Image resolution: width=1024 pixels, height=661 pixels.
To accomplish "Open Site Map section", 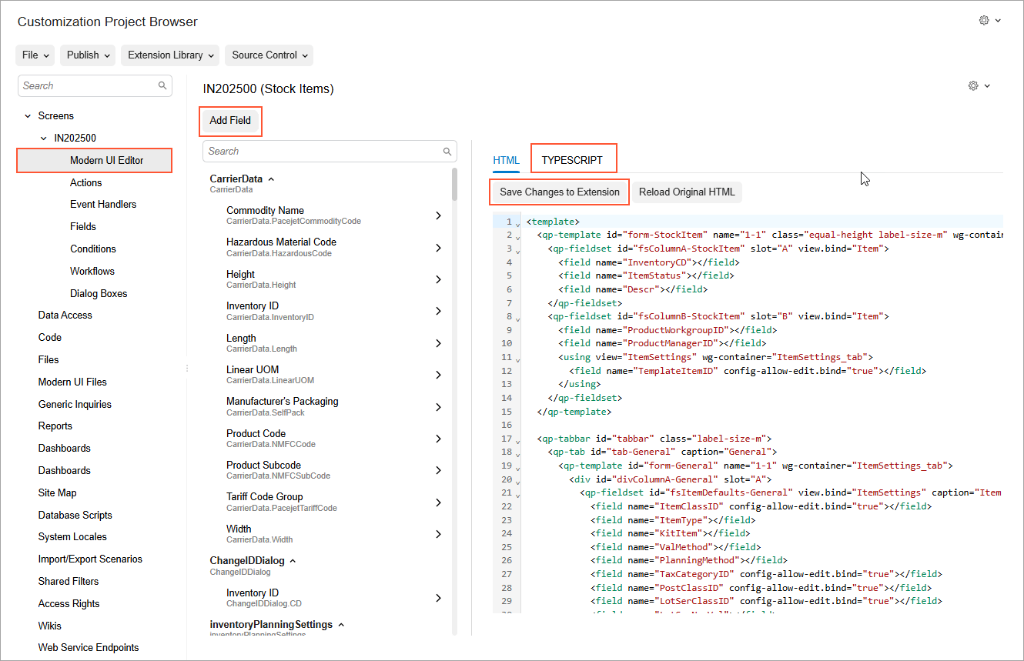I will [58, 493].
